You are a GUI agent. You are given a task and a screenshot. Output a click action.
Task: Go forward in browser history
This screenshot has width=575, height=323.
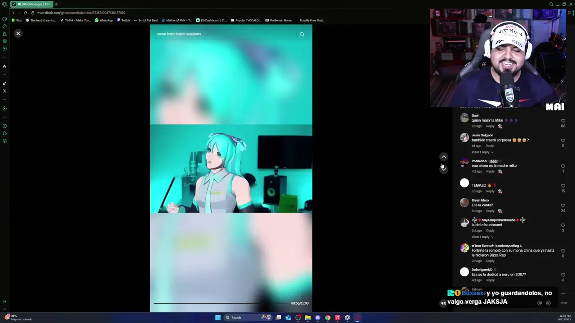pyautogui.click(x=19, y=13)
